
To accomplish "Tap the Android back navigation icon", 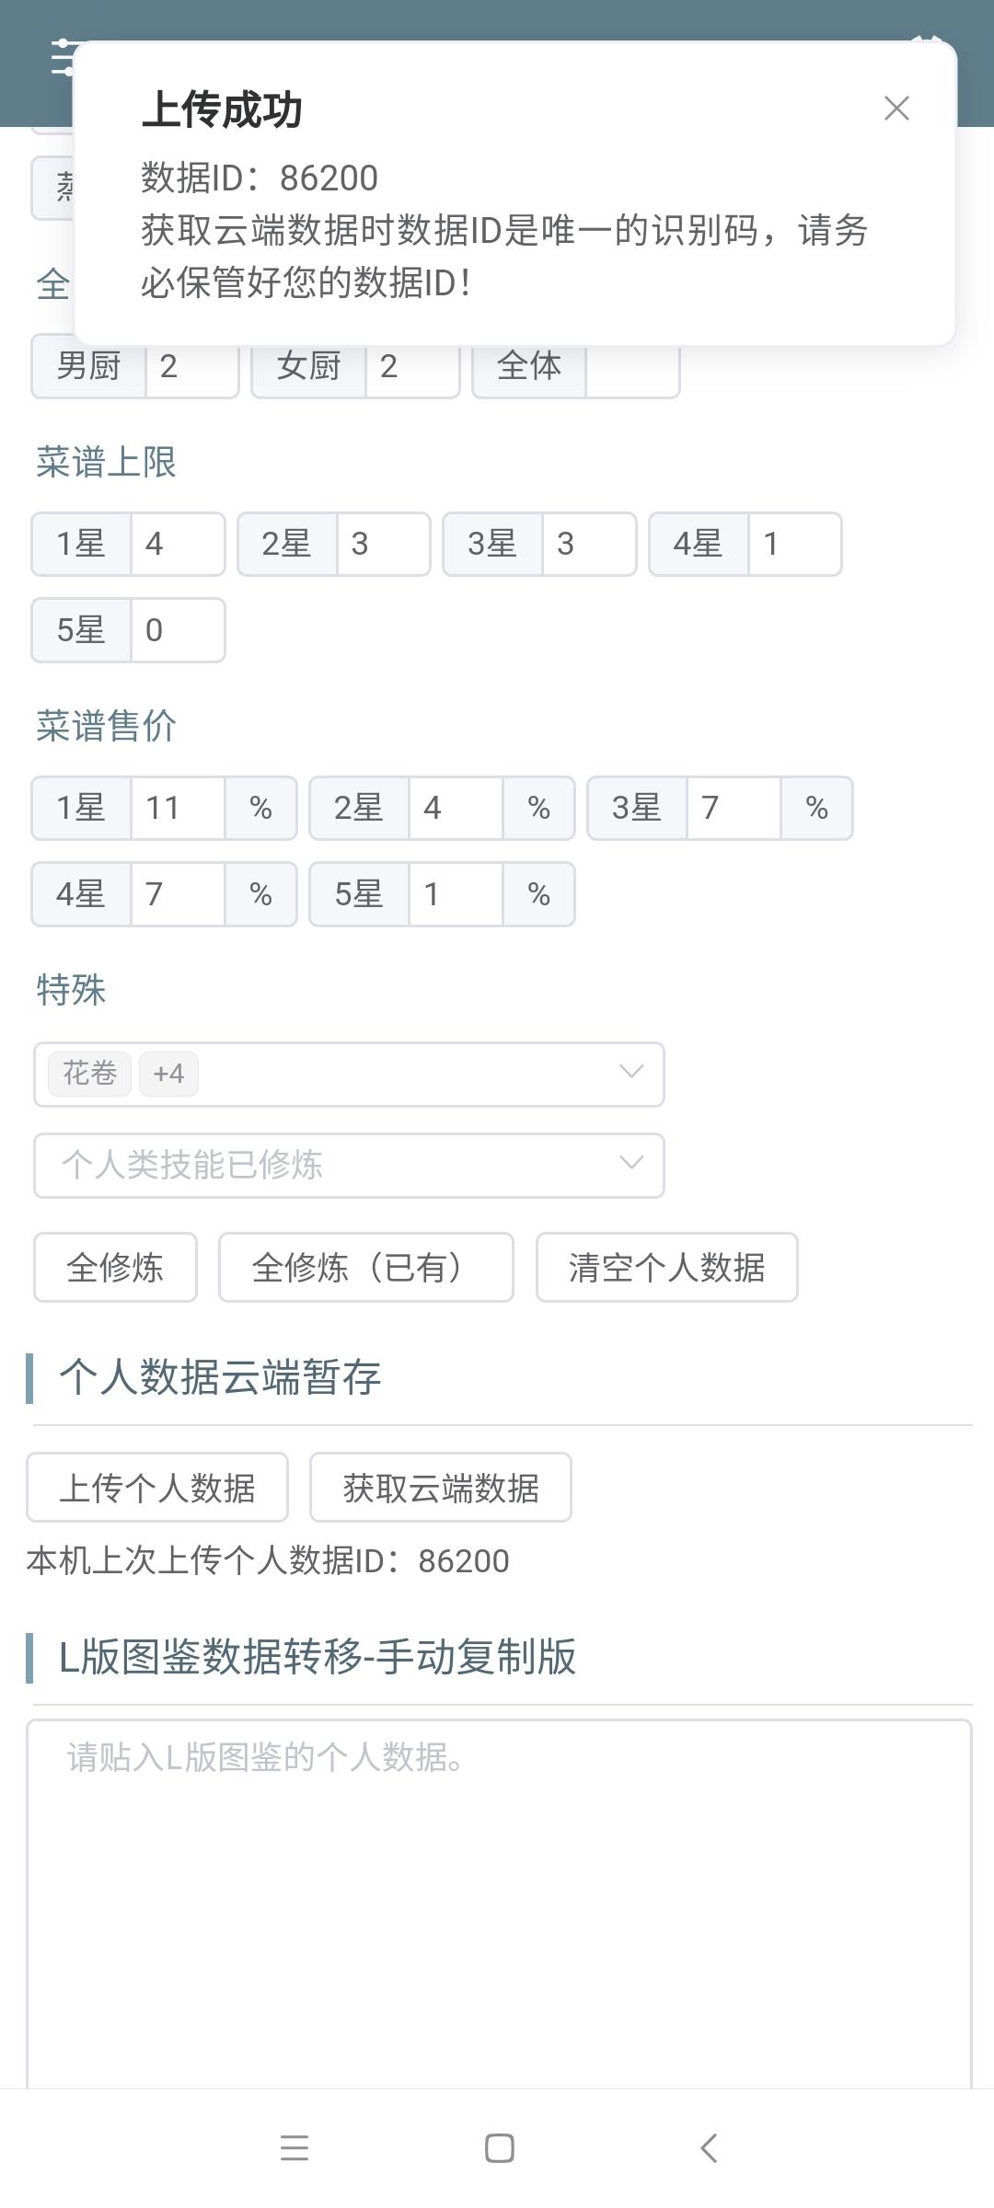I will (x=708, y=2148).
